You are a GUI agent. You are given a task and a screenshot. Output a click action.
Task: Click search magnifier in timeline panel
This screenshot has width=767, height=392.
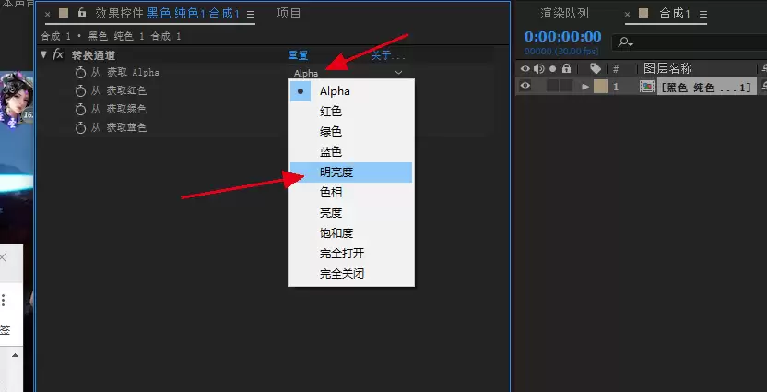coord(625,42)
